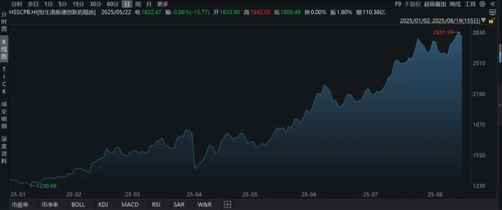This screenshot has width=502, height=210.
Task: Collapse panel with double-left arrow icon
Action: pyautogui.click(x=492, y=4)
